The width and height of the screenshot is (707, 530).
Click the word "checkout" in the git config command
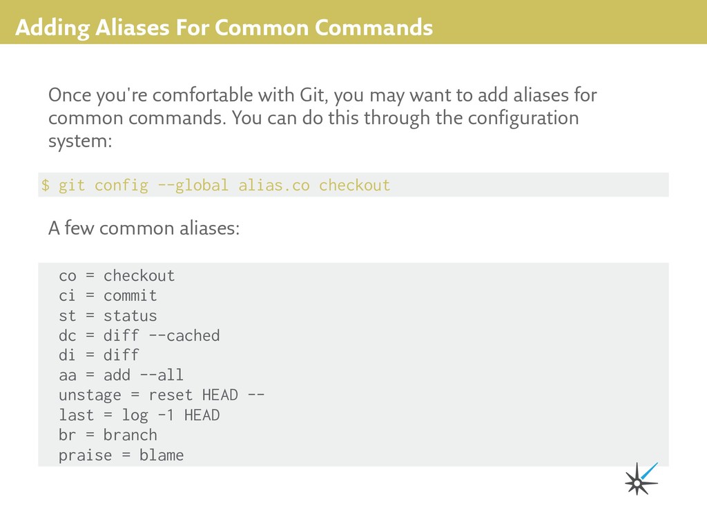coord(354,185)
